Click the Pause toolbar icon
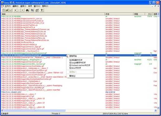Viewport: 161px width, 116px height. (x=19, y=10)
